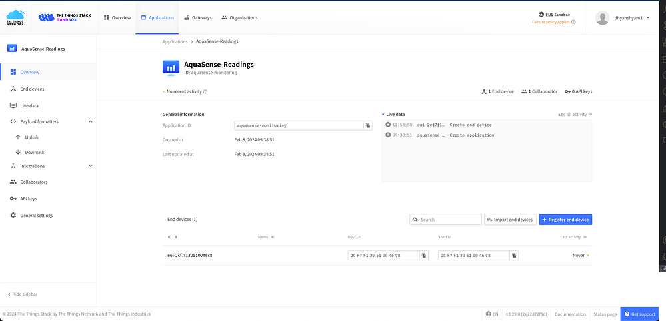
Task: Click 1 End device link
Action: [x=497, y=91]
